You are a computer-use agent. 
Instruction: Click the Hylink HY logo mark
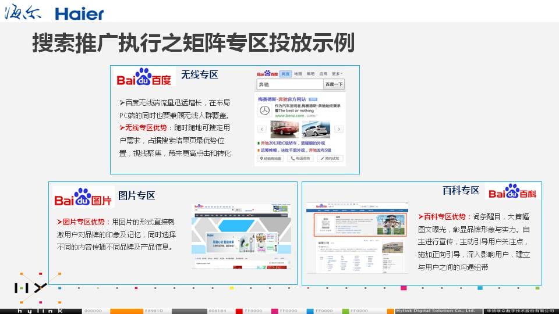point(31,288)
